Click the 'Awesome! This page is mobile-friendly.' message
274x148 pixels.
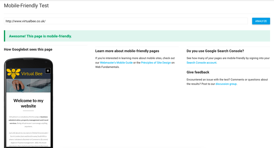[40, 36]
